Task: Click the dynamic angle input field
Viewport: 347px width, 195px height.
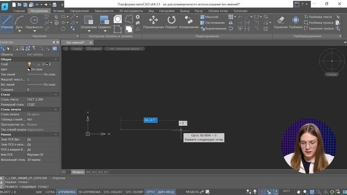Action: (x=183, y=123)
